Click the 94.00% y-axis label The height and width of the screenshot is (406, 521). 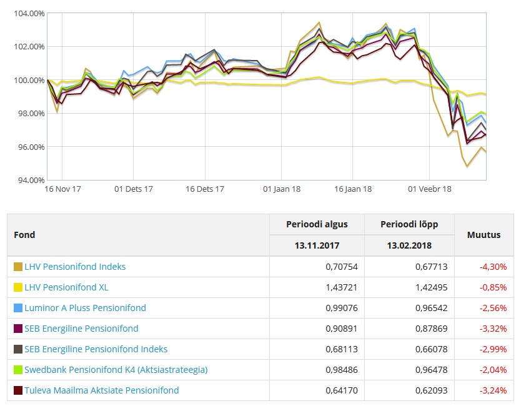click(31, 181)
